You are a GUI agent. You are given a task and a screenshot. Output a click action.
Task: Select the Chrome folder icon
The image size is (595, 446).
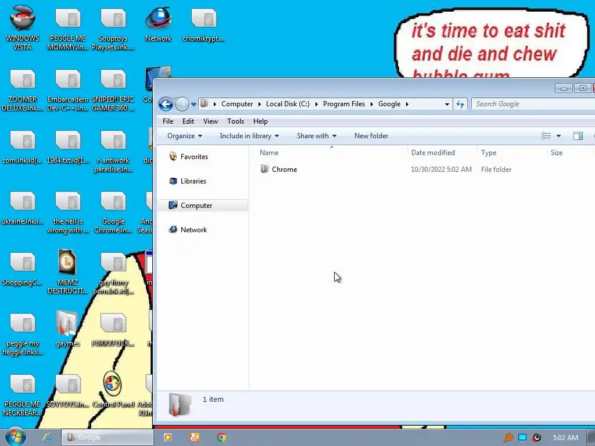tap(264, 169)
